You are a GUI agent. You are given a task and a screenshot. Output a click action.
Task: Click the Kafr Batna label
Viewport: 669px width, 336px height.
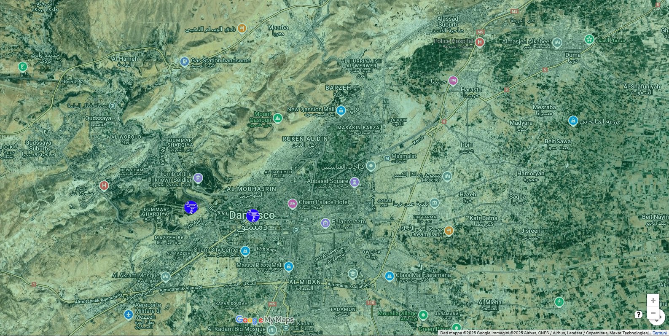(x=484, y=221)
